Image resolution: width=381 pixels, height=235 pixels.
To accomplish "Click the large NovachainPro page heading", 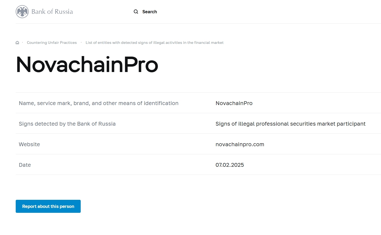I will [x=87, y=65].
